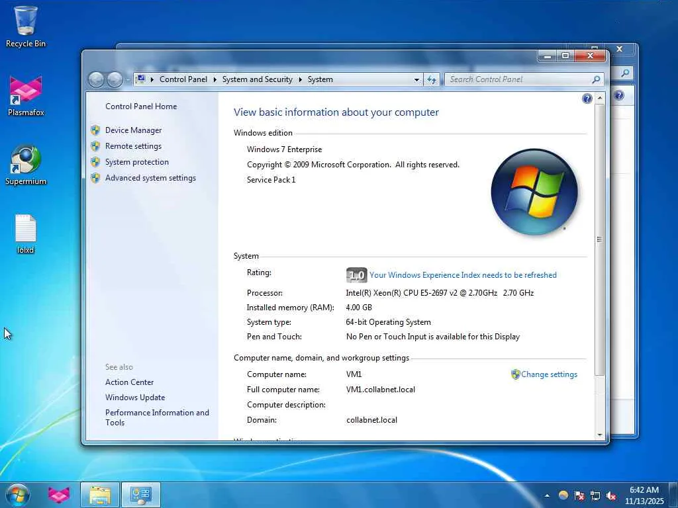Open Control Panel Home link
The image size is (678, 508).
pyautogui.click(x=141, y=106)
